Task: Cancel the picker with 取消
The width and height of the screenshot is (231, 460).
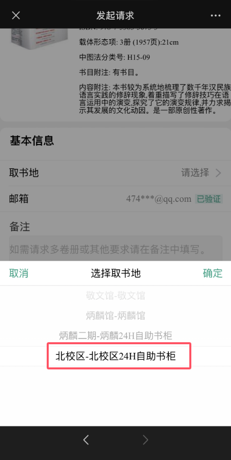Action: click(19, 273)
